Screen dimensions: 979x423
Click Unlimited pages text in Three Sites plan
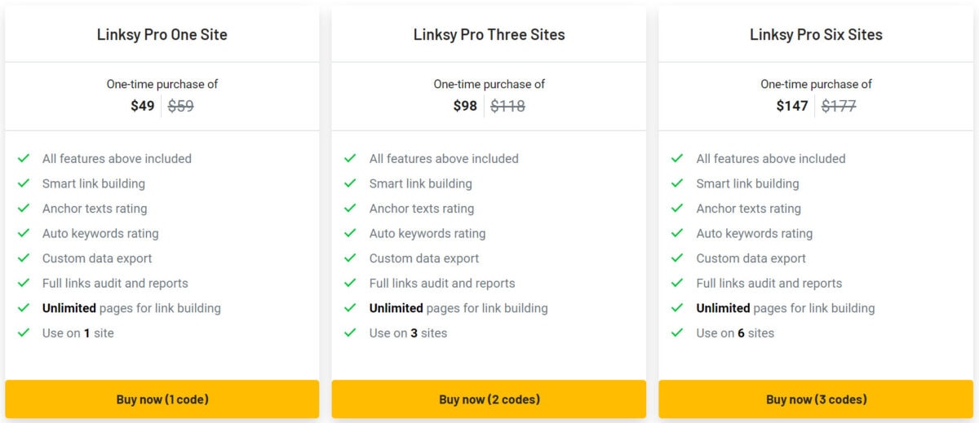pyautogui.click(x=458, y=308)
